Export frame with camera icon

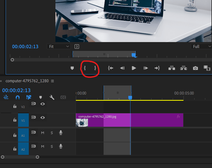click(196, 68)
